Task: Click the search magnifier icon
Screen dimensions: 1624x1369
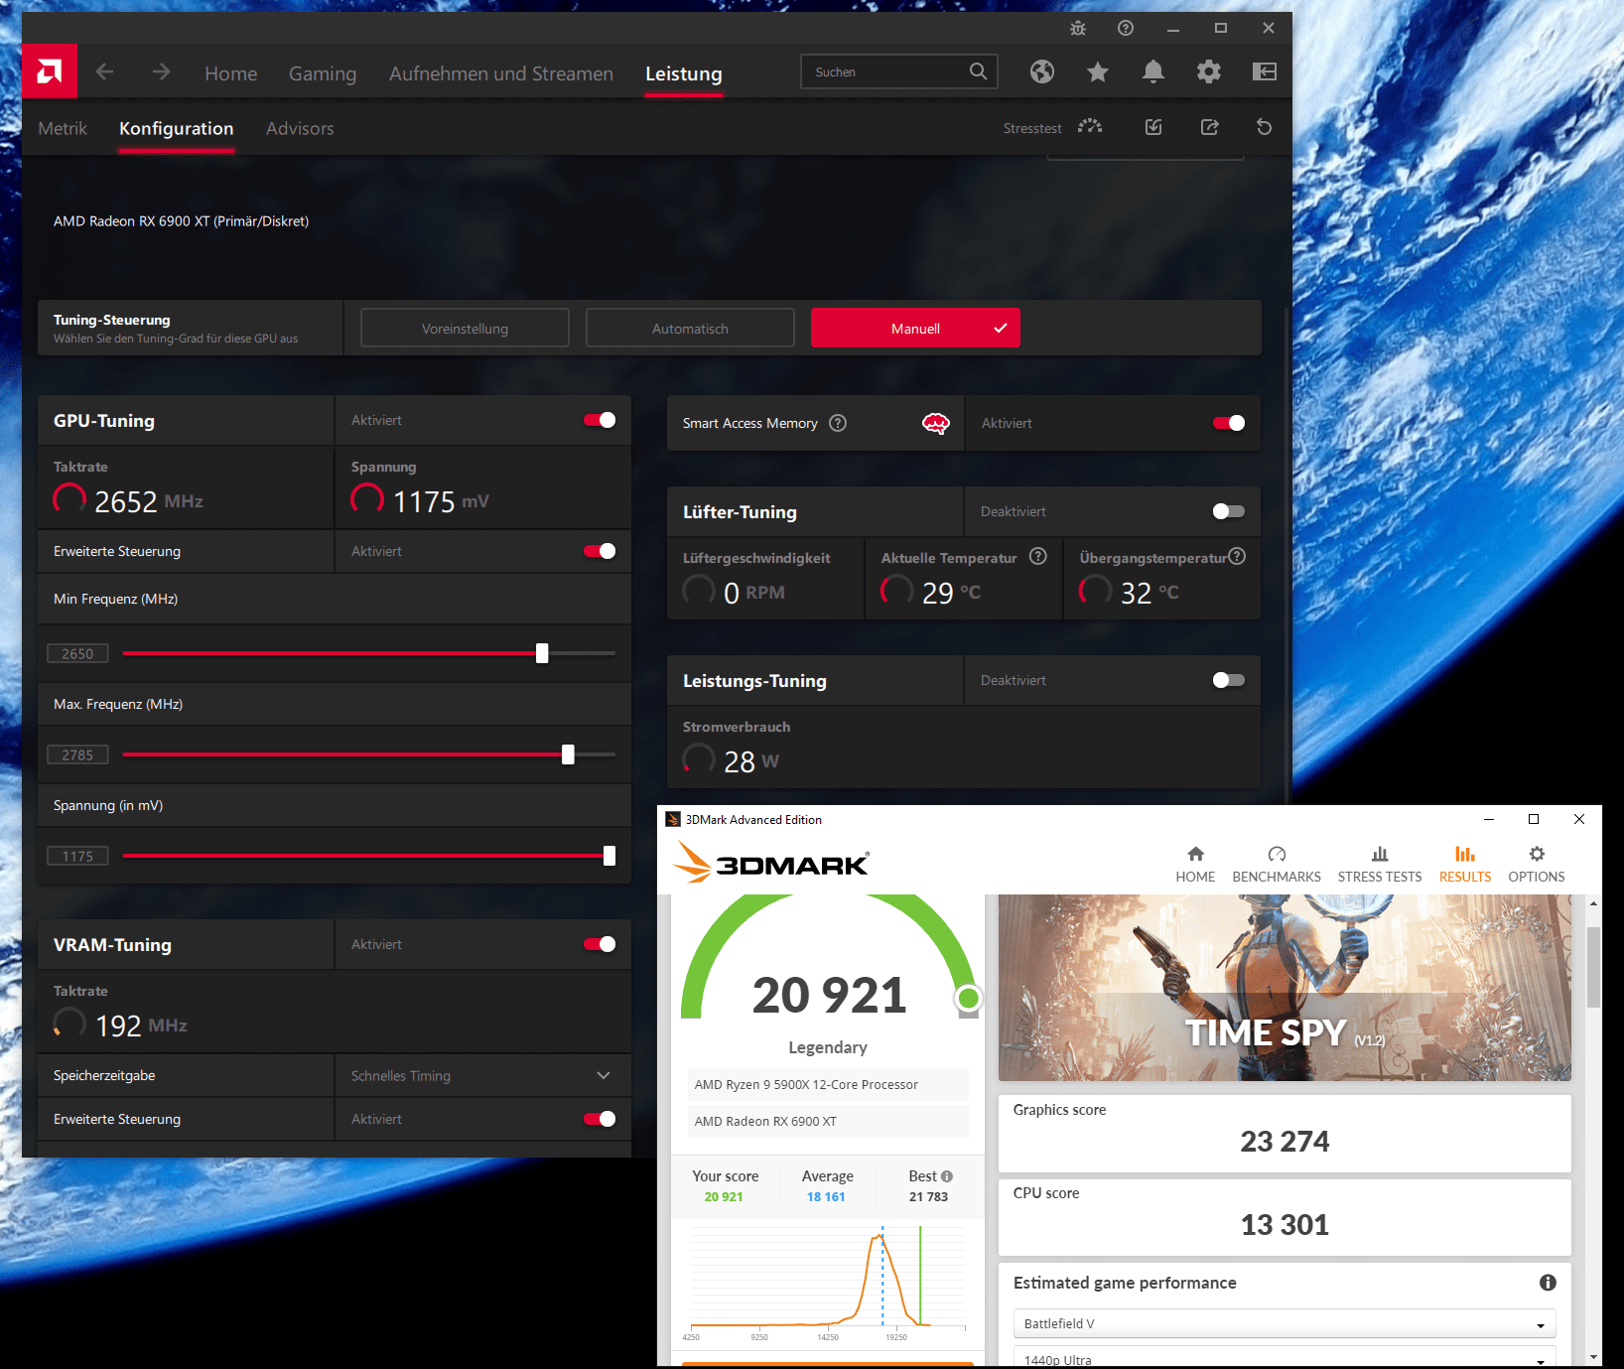Action: (978, 71)
